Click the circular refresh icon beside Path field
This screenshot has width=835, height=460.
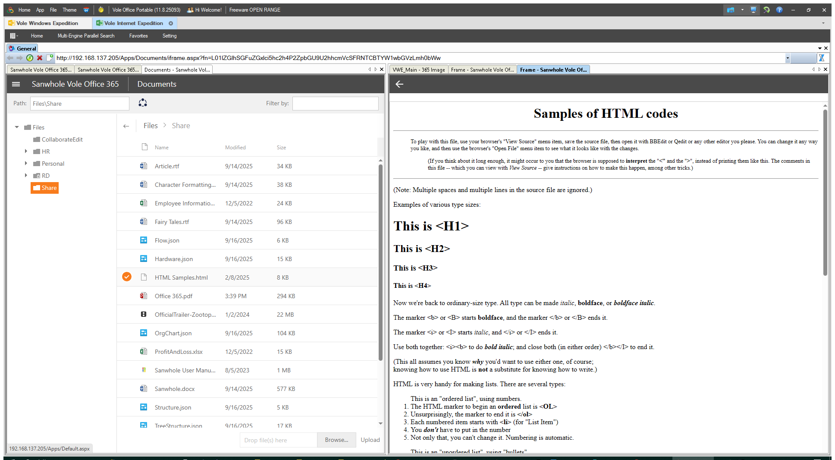point(143,103)
